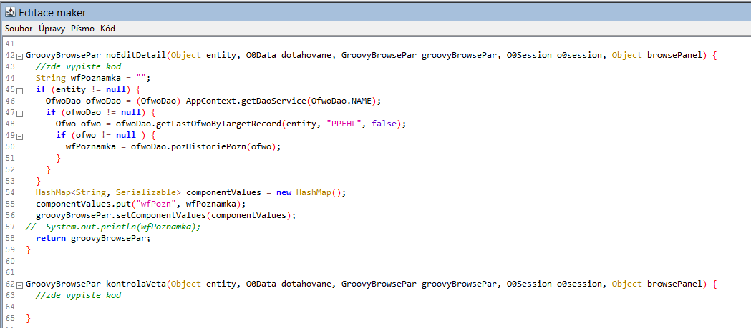Viewport: 751px width, 328px height.
Task: Fold the if ofwo block at line 49
Action: click(x=19, y=136)
